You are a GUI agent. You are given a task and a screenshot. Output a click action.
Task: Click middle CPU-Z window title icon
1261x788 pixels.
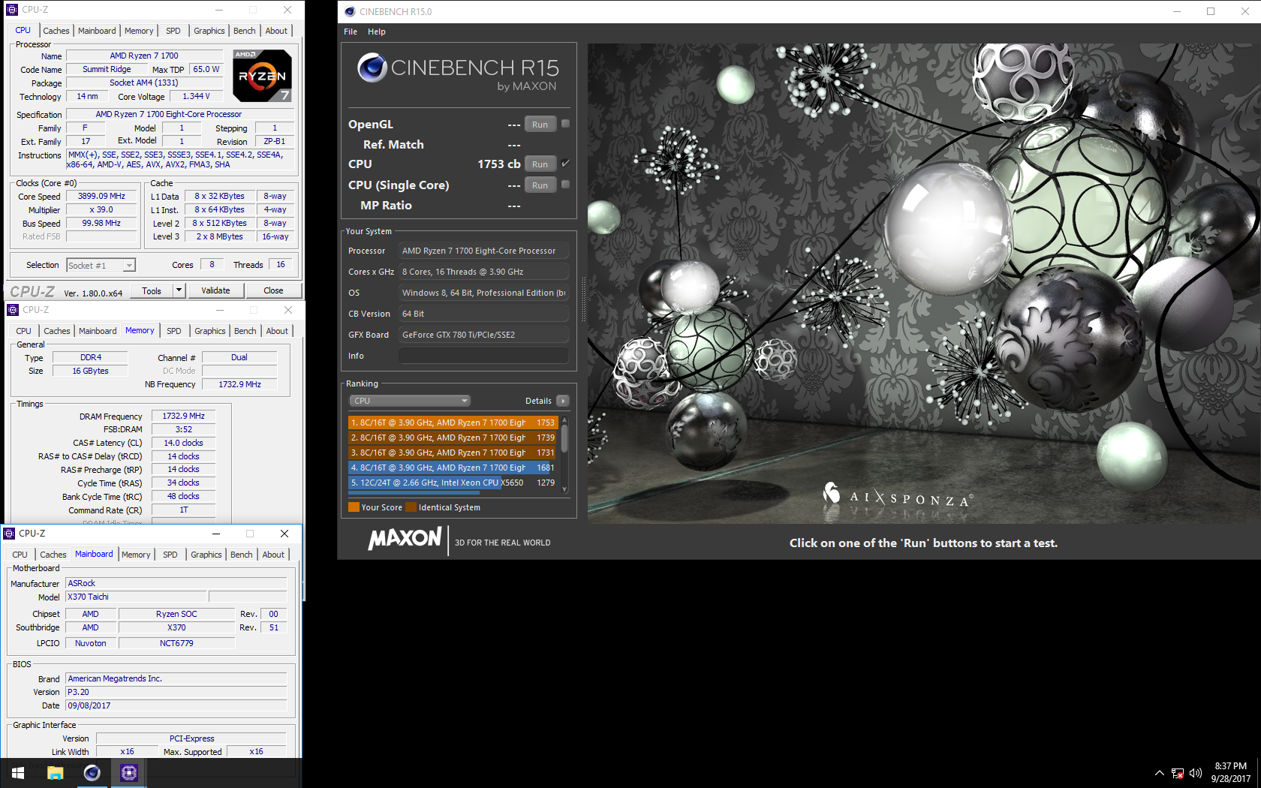pos(13,310)
